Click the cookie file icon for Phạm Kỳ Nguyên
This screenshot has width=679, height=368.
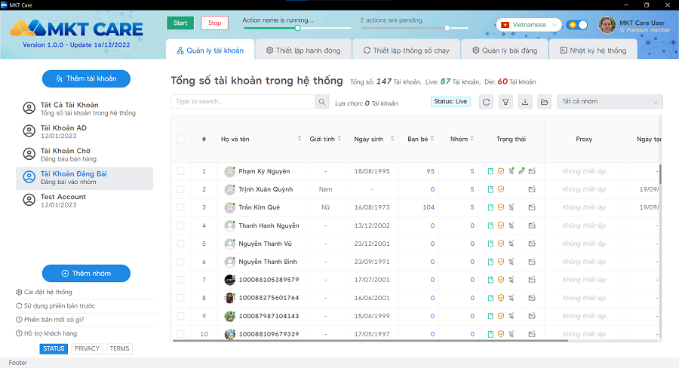pos(490,171)
